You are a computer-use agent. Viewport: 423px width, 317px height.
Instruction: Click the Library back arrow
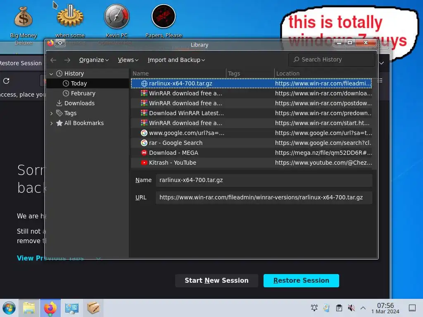pyautogui.click(x=53, y=60)
